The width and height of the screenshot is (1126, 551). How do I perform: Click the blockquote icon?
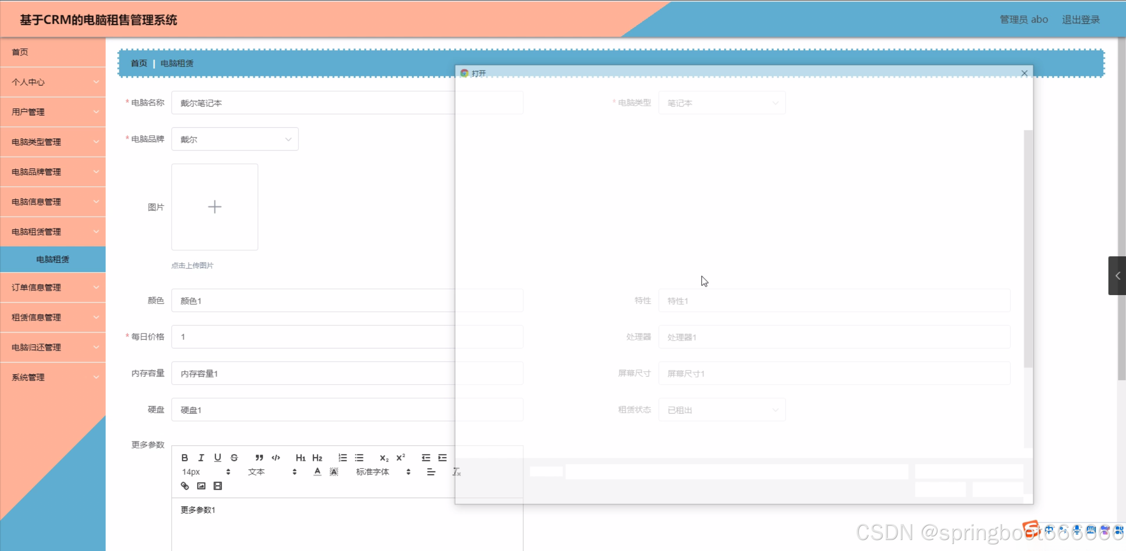259,458
